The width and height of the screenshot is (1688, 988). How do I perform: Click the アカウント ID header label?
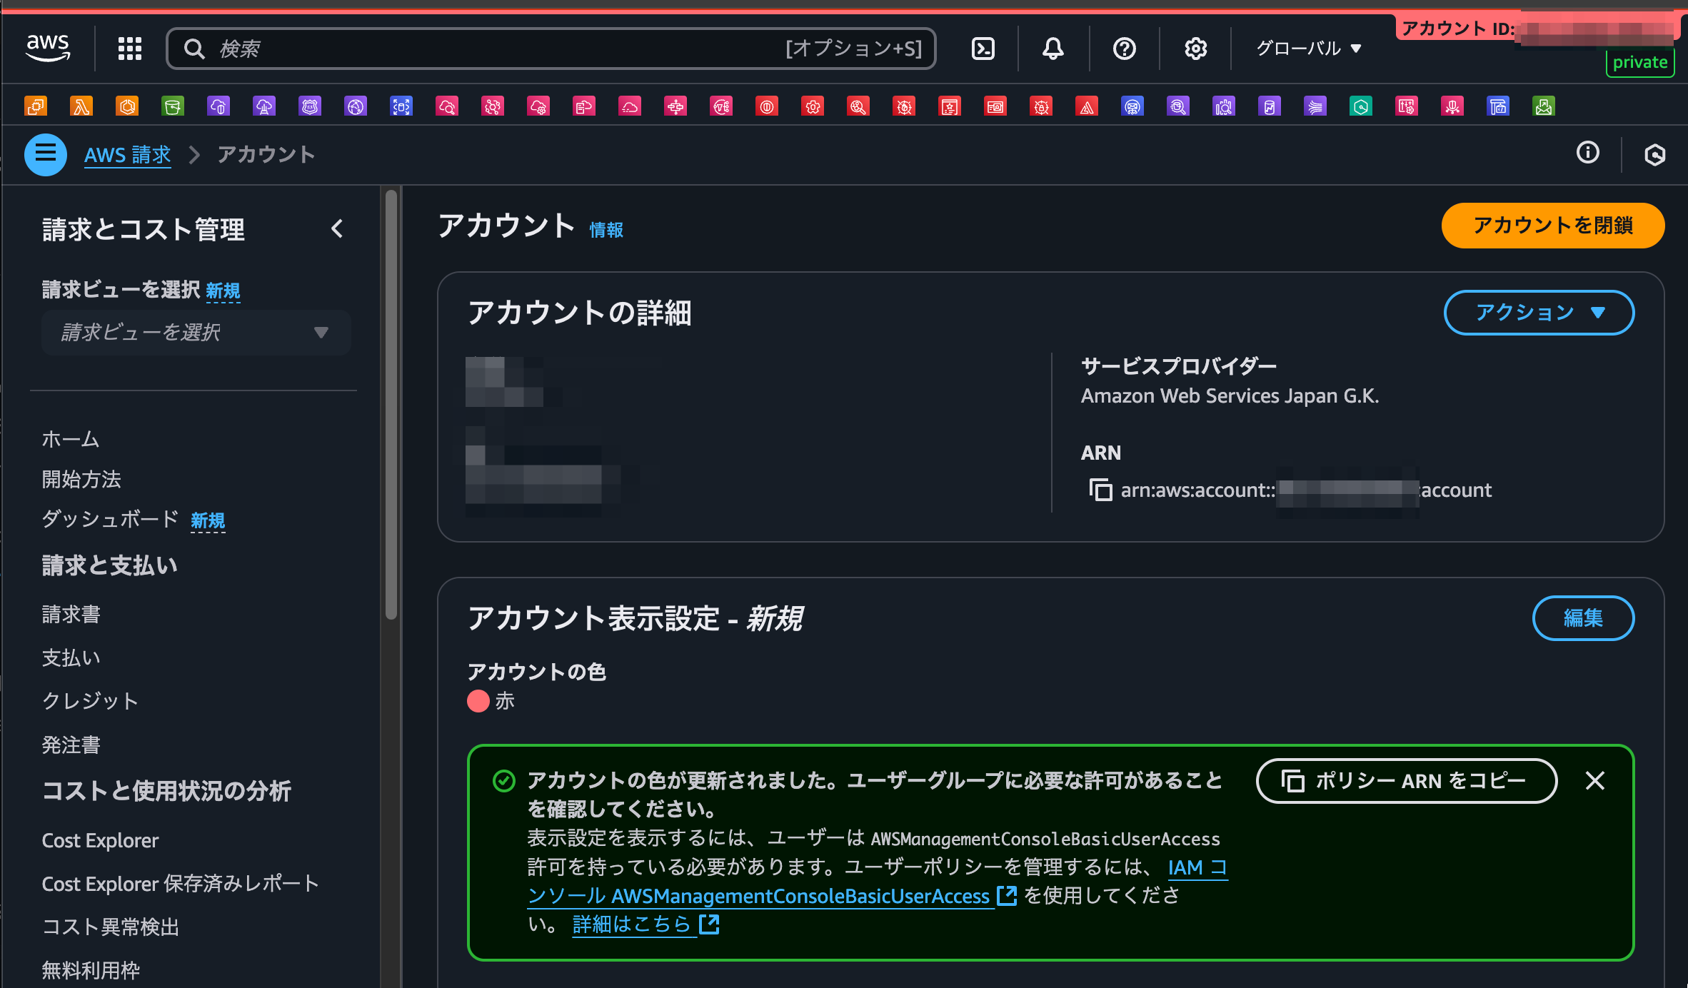coord(1458,29)
